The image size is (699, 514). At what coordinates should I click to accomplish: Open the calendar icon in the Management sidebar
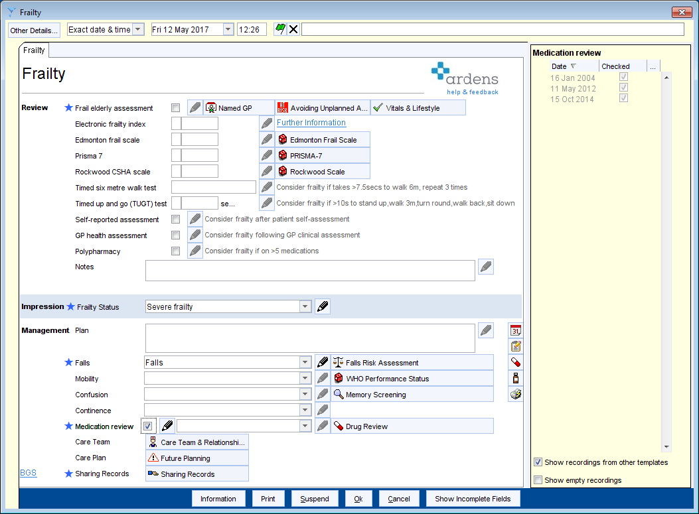point(516,330)
